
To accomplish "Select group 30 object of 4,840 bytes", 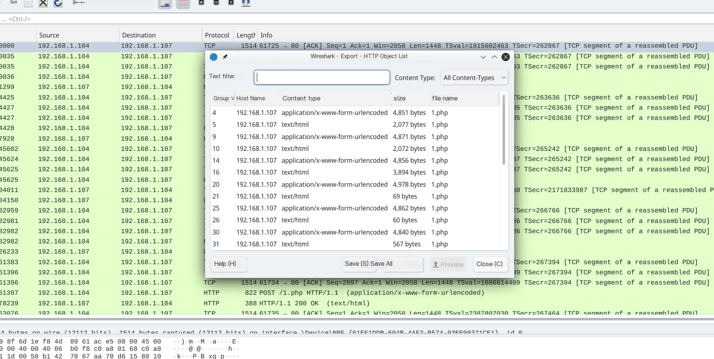I will tap(355, 232).
